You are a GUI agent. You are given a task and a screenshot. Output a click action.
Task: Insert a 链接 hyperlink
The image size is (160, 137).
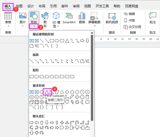(129, 14)
